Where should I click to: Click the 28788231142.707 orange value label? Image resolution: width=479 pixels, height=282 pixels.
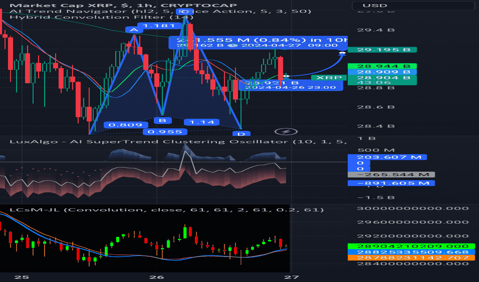pos(411,258)
